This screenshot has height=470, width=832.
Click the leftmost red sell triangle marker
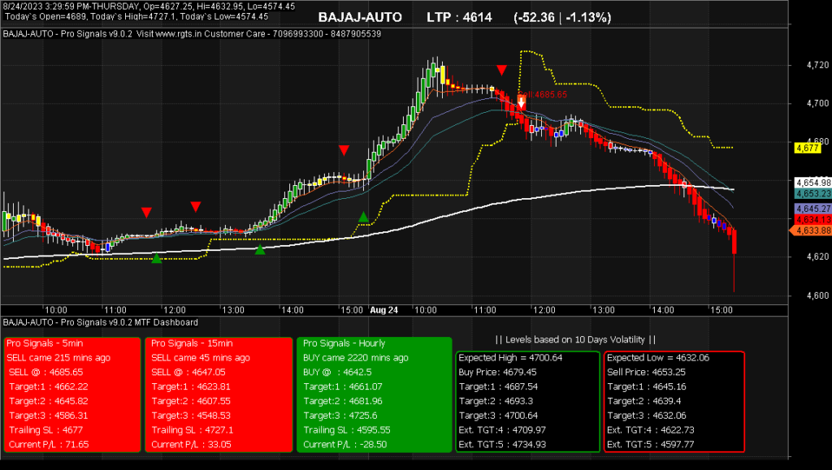(x=146, y=213)
